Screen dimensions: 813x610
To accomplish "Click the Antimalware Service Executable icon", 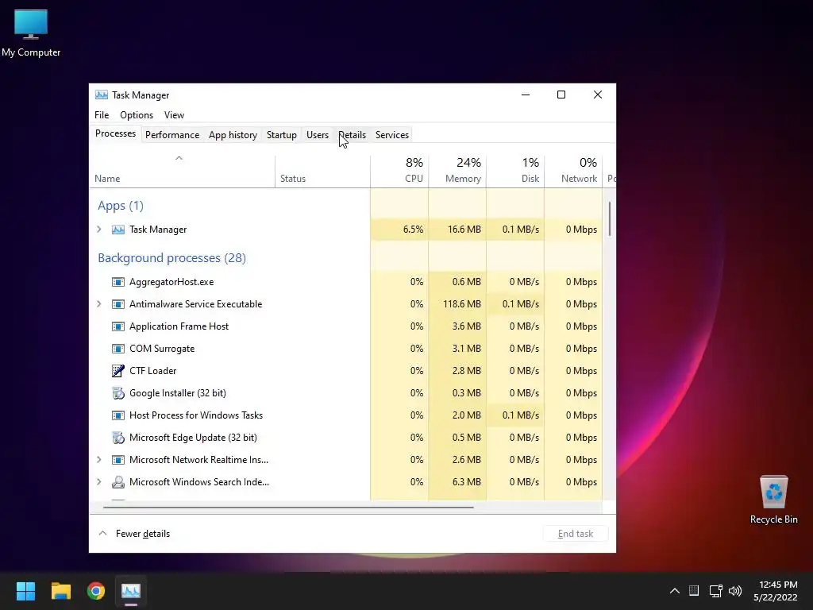I will [x=118, y=304].
